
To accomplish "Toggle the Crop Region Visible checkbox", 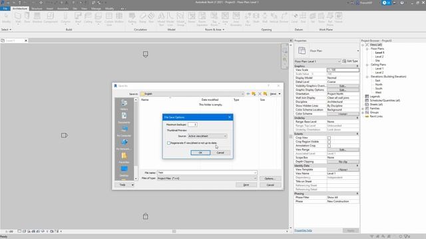I will click(329, 141).
